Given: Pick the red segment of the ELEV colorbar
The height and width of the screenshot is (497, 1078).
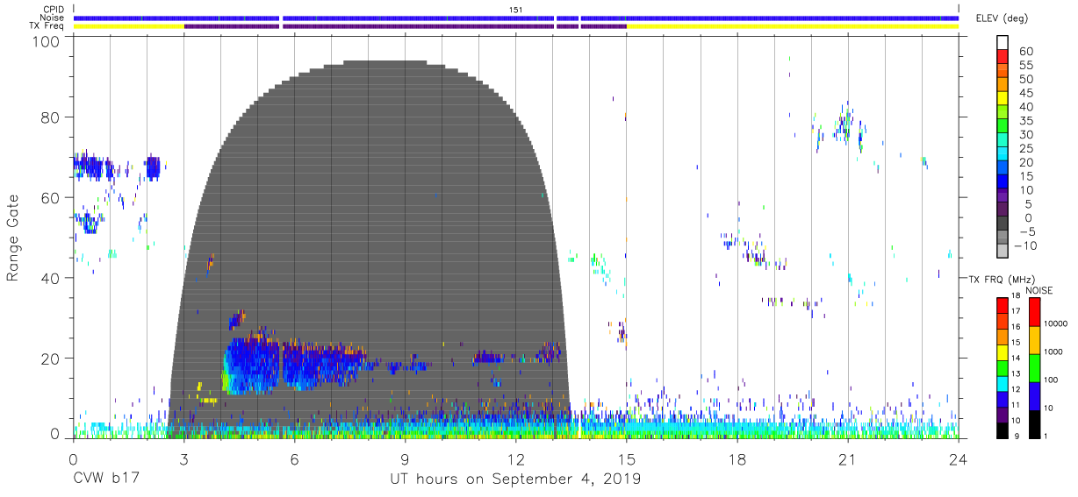Looking at the screenshot, I should (x=1003, y=57).
